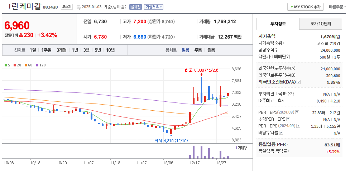Click the 외국인보유주식수 value 300,600
The image size is (350, 171).
pyautogui.click(x=333, y=76)
